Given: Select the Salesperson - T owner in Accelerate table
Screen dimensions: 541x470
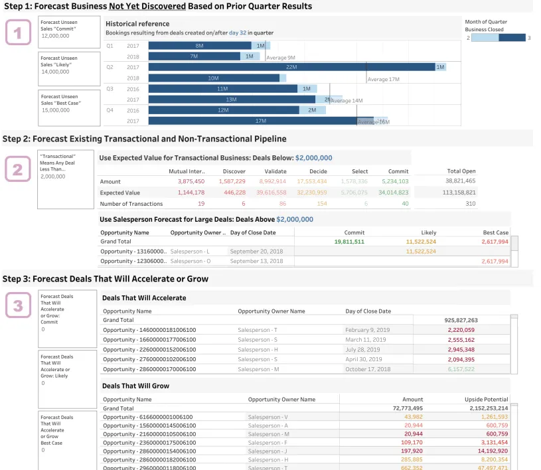Looking at the screenshot, I should (258, 330).
